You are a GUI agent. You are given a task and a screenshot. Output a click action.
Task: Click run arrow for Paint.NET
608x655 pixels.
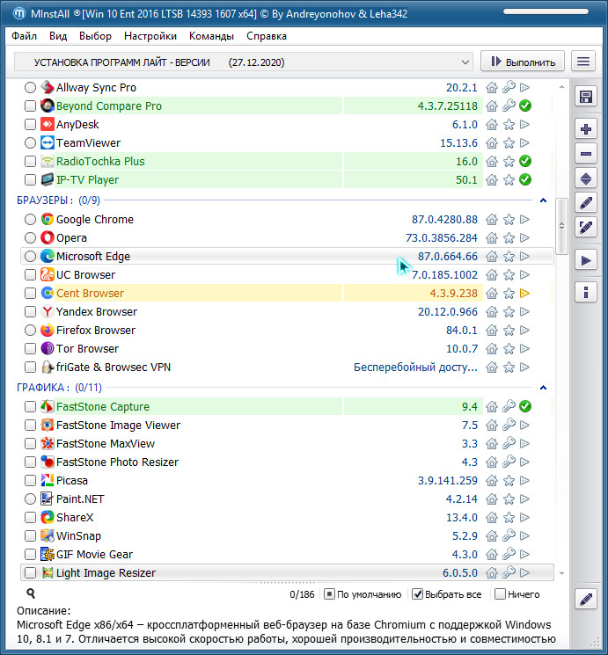tap(524, 499)
